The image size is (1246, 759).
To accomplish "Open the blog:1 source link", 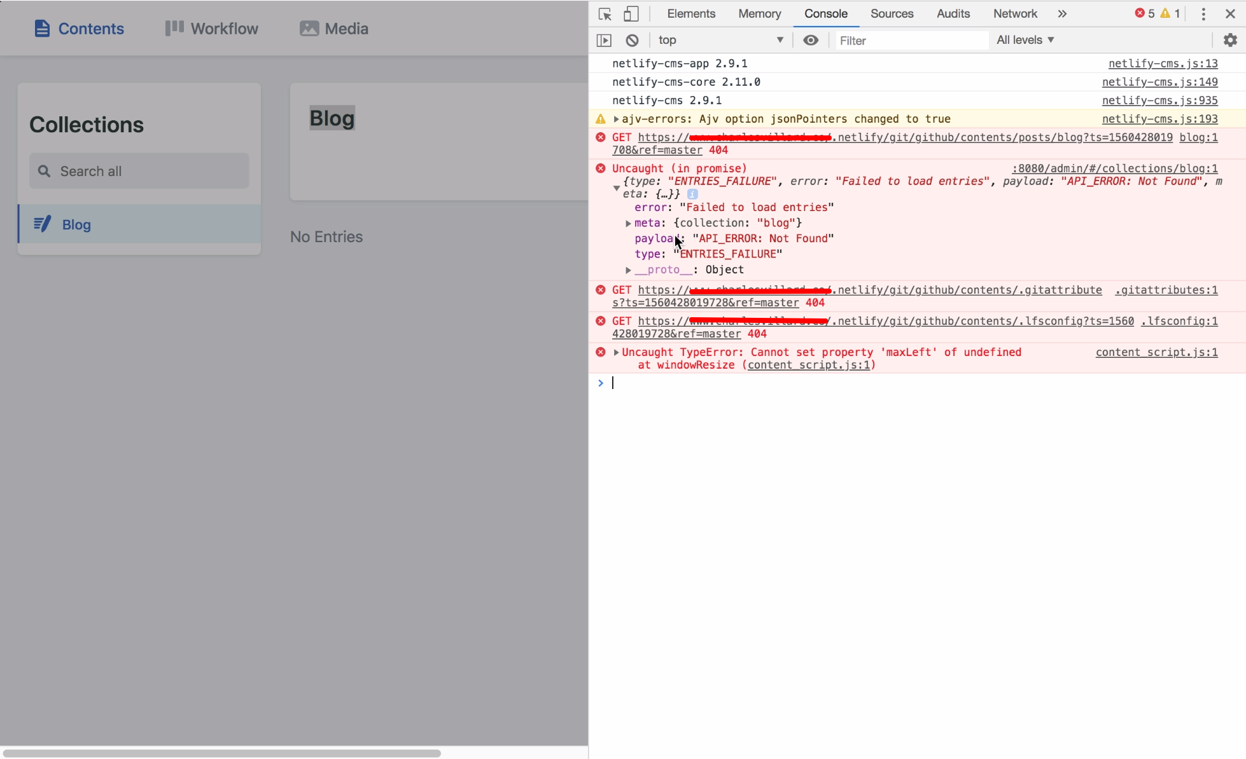I will [1198, 137].
